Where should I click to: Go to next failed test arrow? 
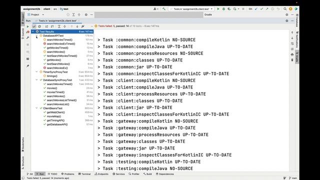[77, 26]
